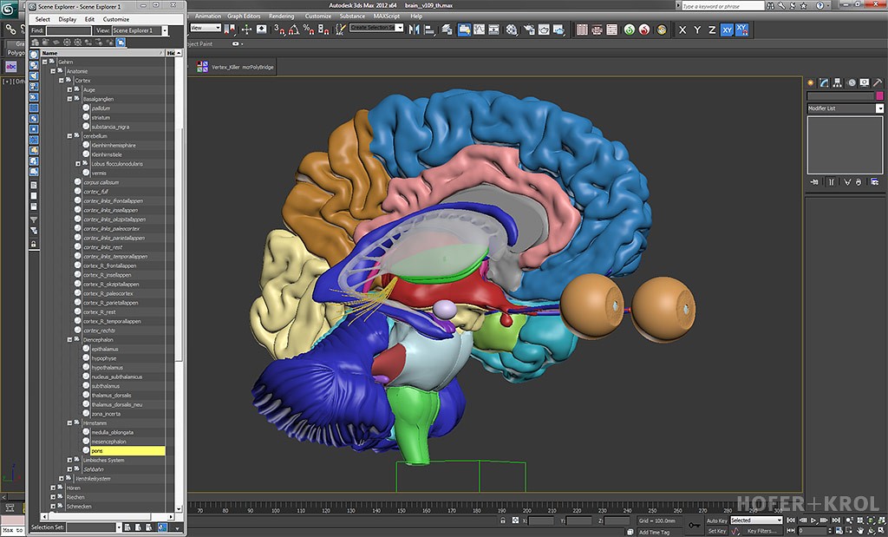This screenshot has width=888, height=537.
Task: Open Schematic View
Action: point(493,29)
